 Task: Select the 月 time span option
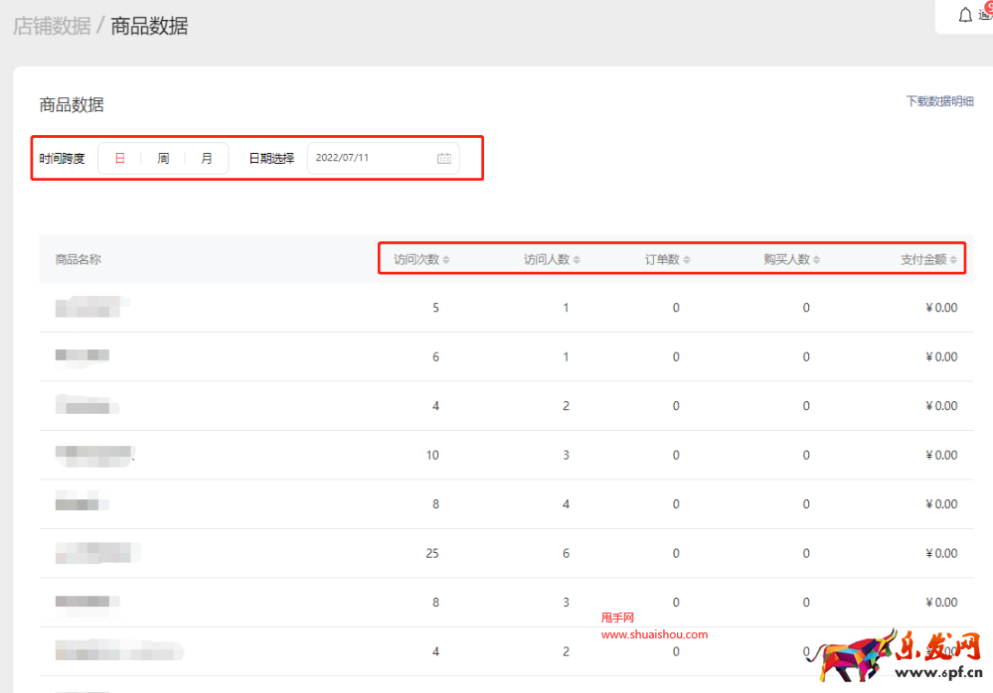[207, 158]
